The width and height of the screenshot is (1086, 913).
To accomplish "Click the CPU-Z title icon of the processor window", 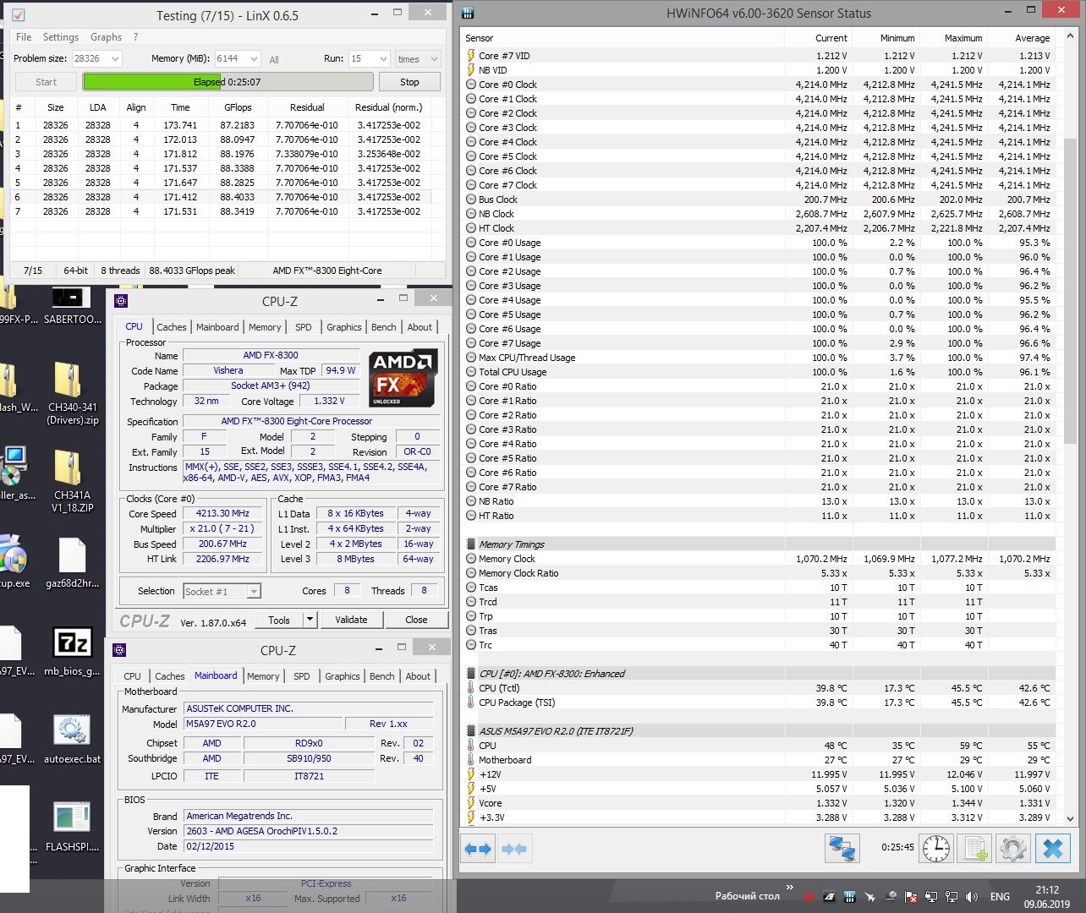I will [x=121, y=301].
